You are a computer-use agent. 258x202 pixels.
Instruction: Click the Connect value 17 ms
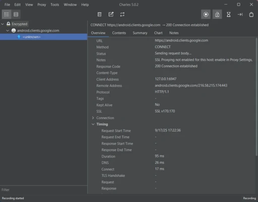[159, 169]
